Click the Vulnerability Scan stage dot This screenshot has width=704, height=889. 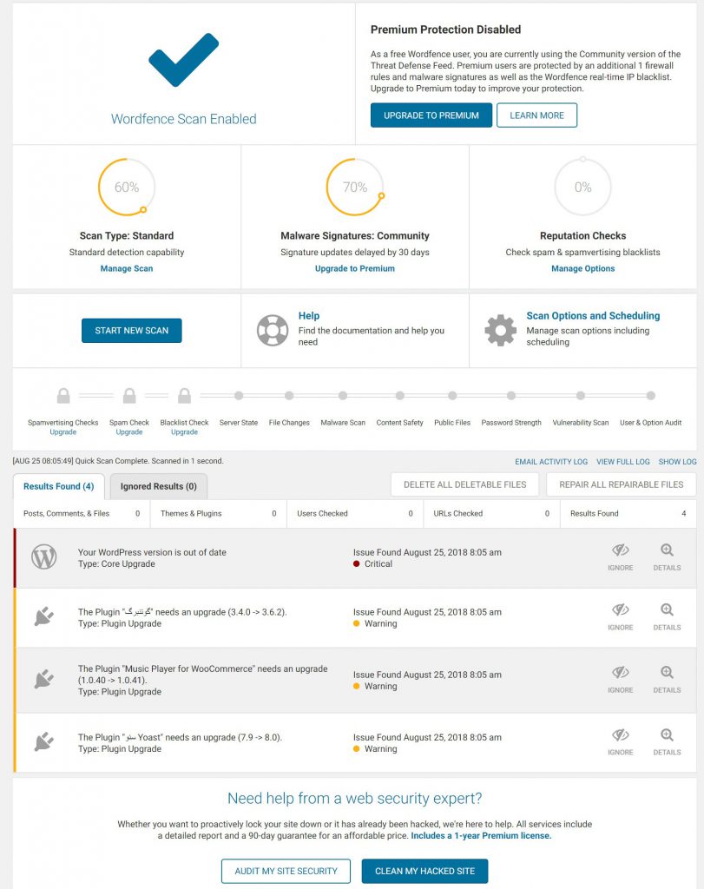pyautogui.click(x=581, y=396)
